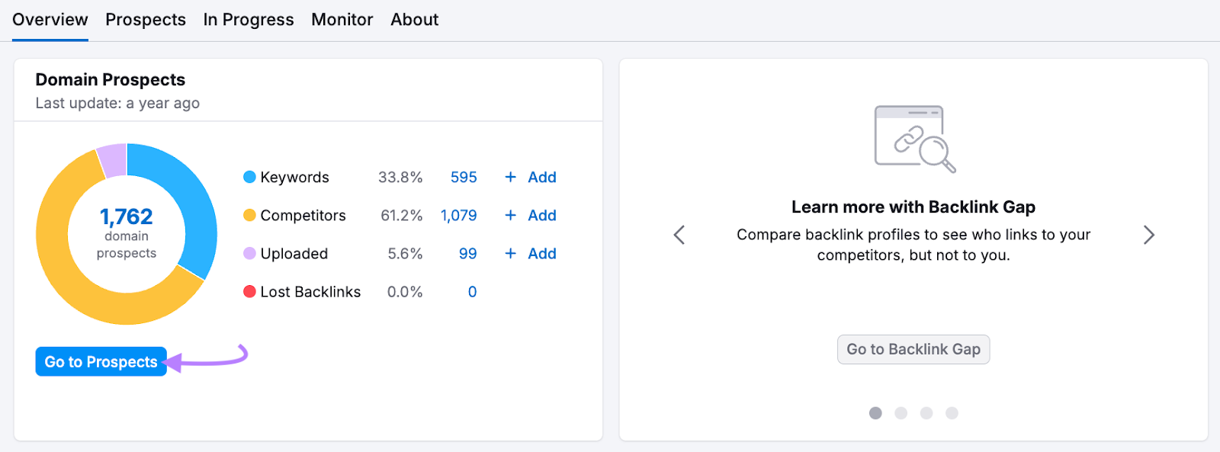Screen dimensions: 1220x452
Task: Switch to the Prospects tab
Action: pyautogui.click(x=145, y=20)
